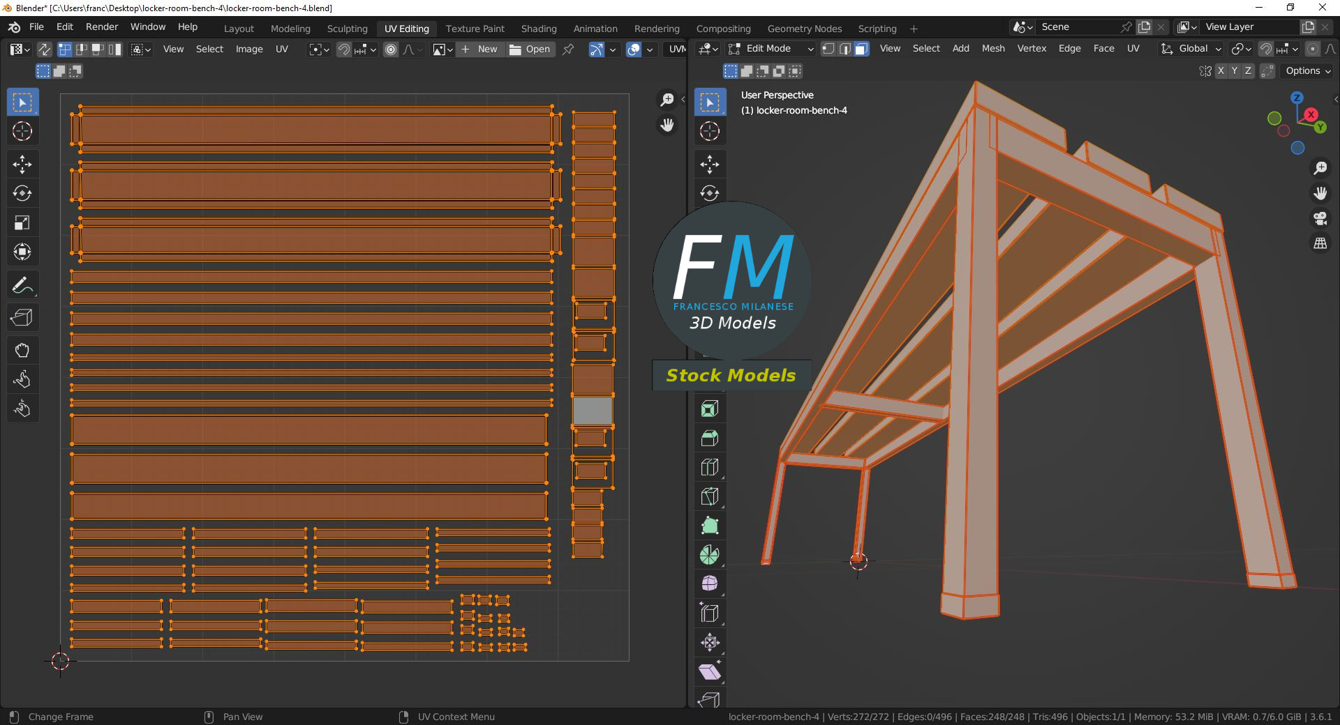Image resolution: width=1340 pixels, height=725 pixels.
Task: Expand the Global transform orientation dropdown
Action: pos(1191,49)
